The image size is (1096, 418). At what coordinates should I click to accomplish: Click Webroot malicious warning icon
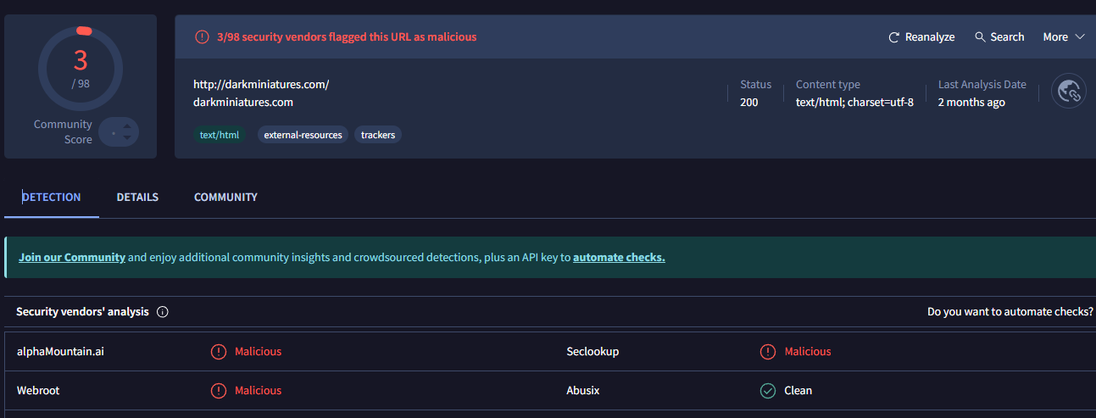219,391
